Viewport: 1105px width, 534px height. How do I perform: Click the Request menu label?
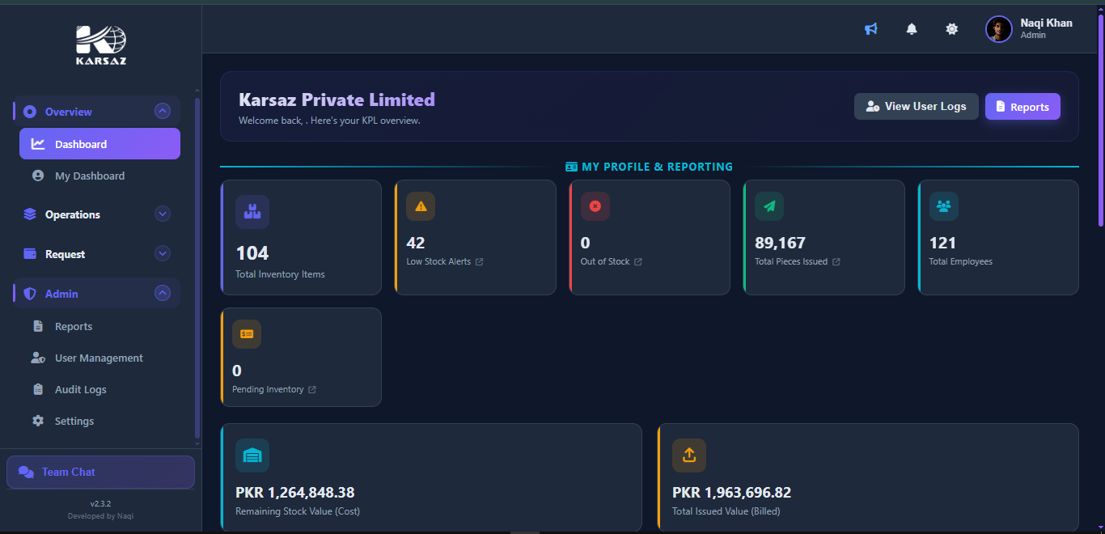tap(66, 254)
